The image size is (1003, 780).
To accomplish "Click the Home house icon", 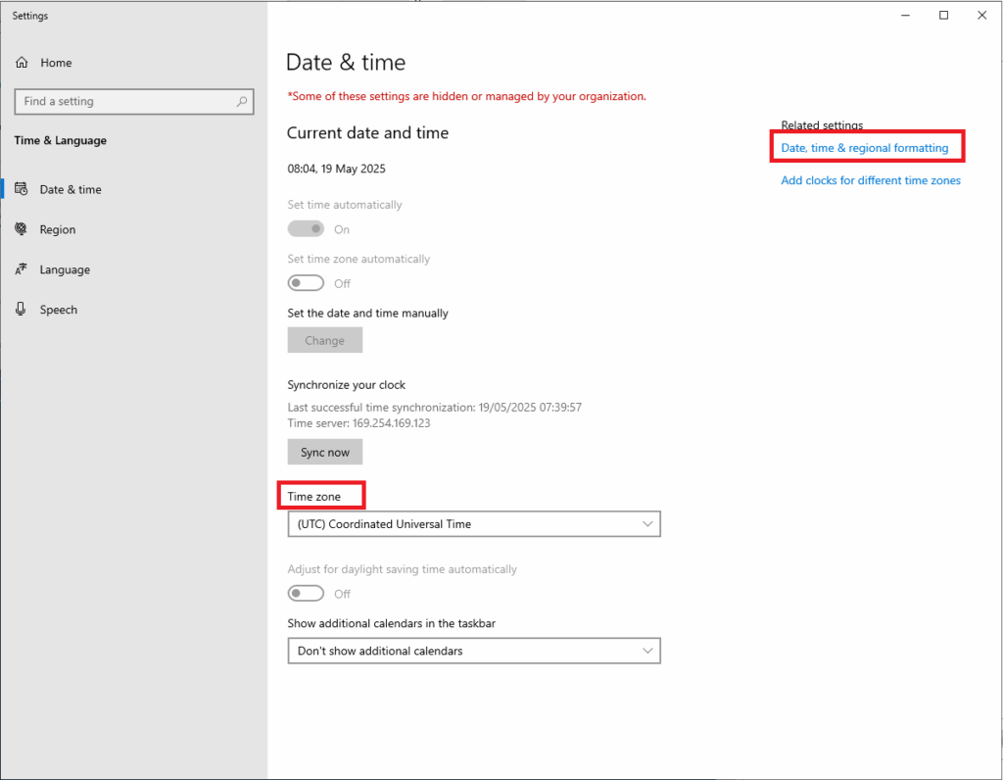I will click(22, 62).
